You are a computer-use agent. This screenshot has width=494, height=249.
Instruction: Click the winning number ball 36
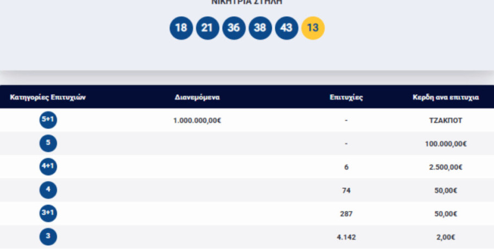[x=233, y=28]
